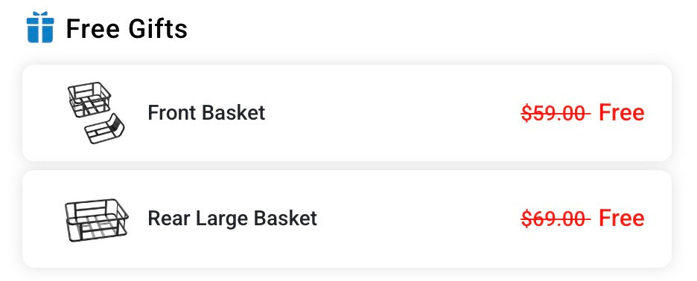The width and height of the screenshot is (697, 281).
Task: Open the "Rear Large Basket" product name link
Action: (232, 219)
